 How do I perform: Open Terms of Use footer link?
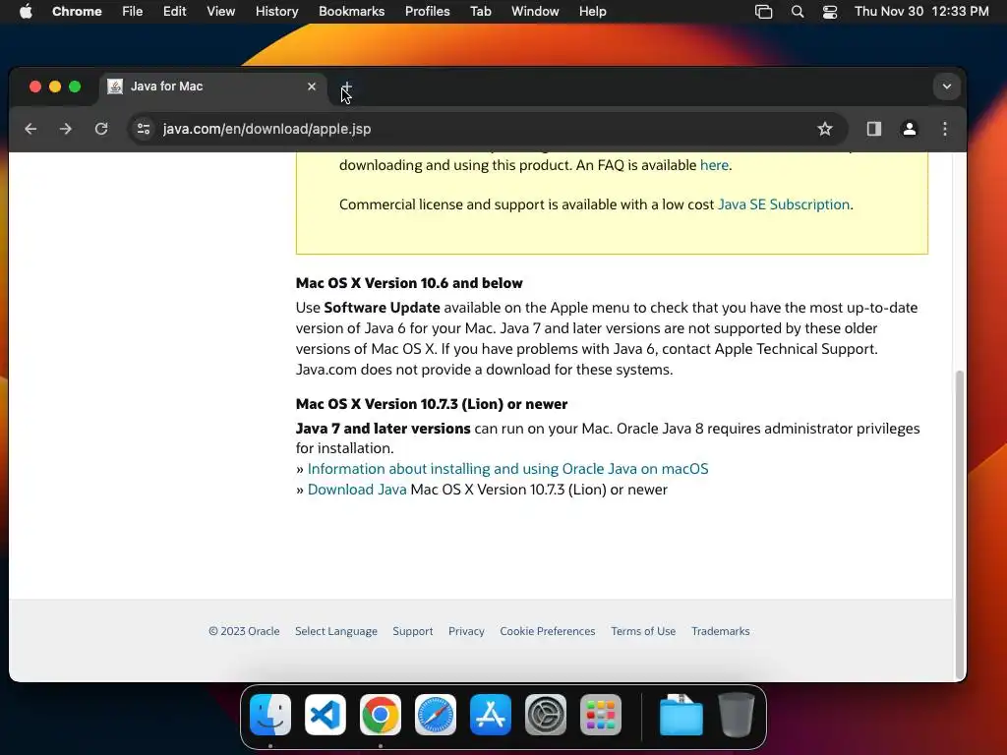pos(643,631)
